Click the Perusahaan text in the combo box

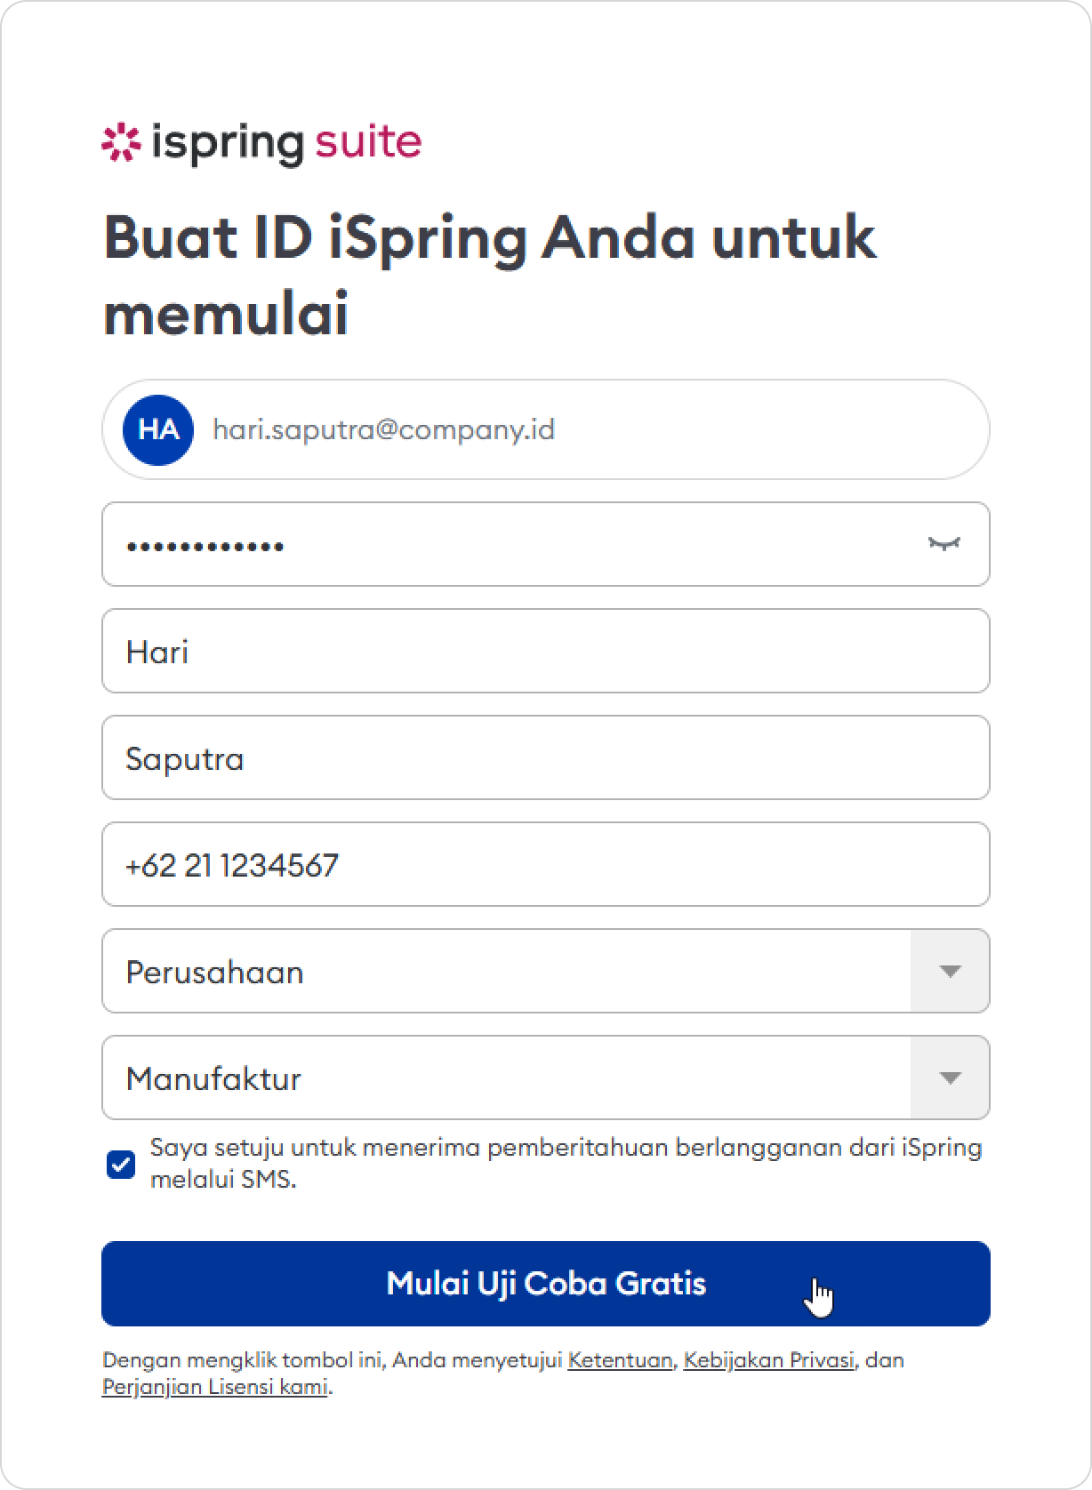(x=215, y=972)
